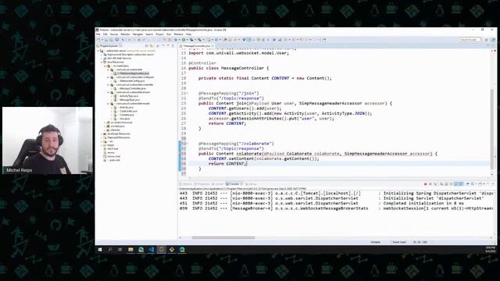
Task: Switch to the Properties tab
Action: click(202, 184)
